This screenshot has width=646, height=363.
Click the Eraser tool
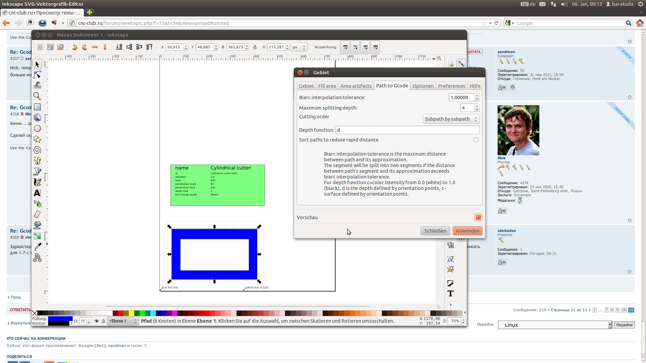coord(37,214)
